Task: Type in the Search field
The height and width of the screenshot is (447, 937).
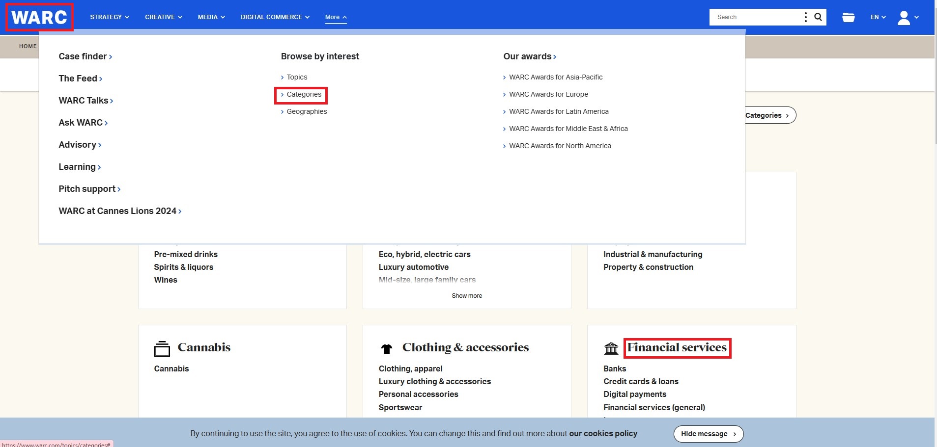Action: pyautogui.click(x=756, y=17)
